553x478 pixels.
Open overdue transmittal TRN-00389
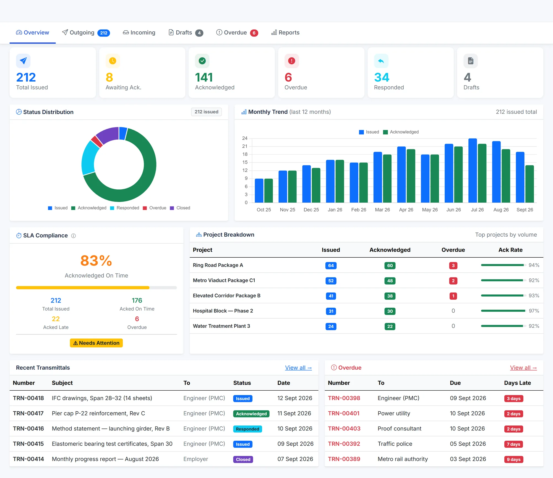(x=344, y=459)
